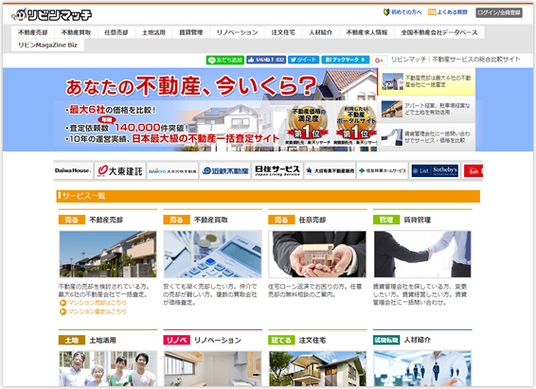This screenshot has height=389, width=536.
Task: Click the Daiwa House sponsor logo
Action: 73,170
